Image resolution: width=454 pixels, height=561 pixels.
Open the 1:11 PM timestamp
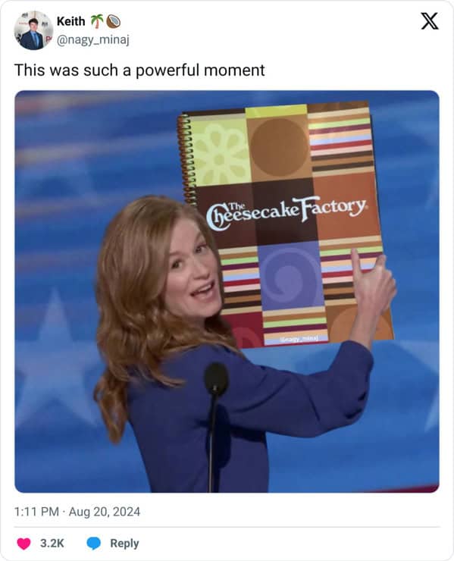36,512
